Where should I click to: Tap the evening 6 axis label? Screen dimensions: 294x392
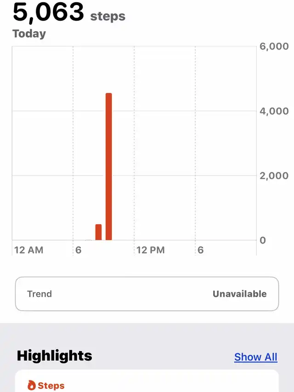[x=200, y=250]
